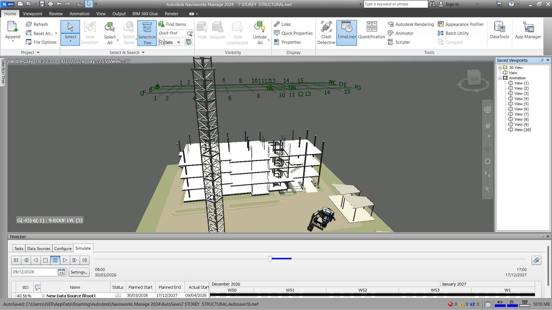
Task: Open the Select tool dropdown arrow
Action: tap(70, 42)
